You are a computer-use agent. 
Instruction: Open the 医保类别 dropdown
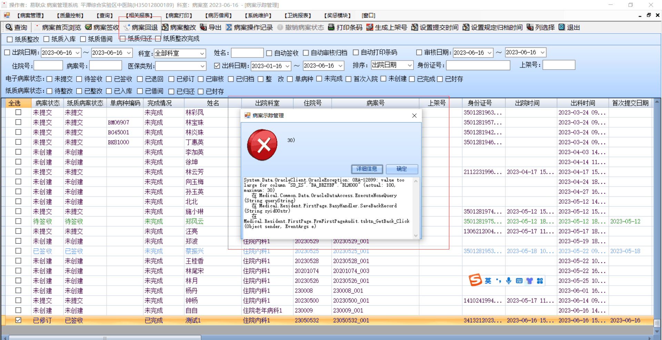(x=203, y=66)
